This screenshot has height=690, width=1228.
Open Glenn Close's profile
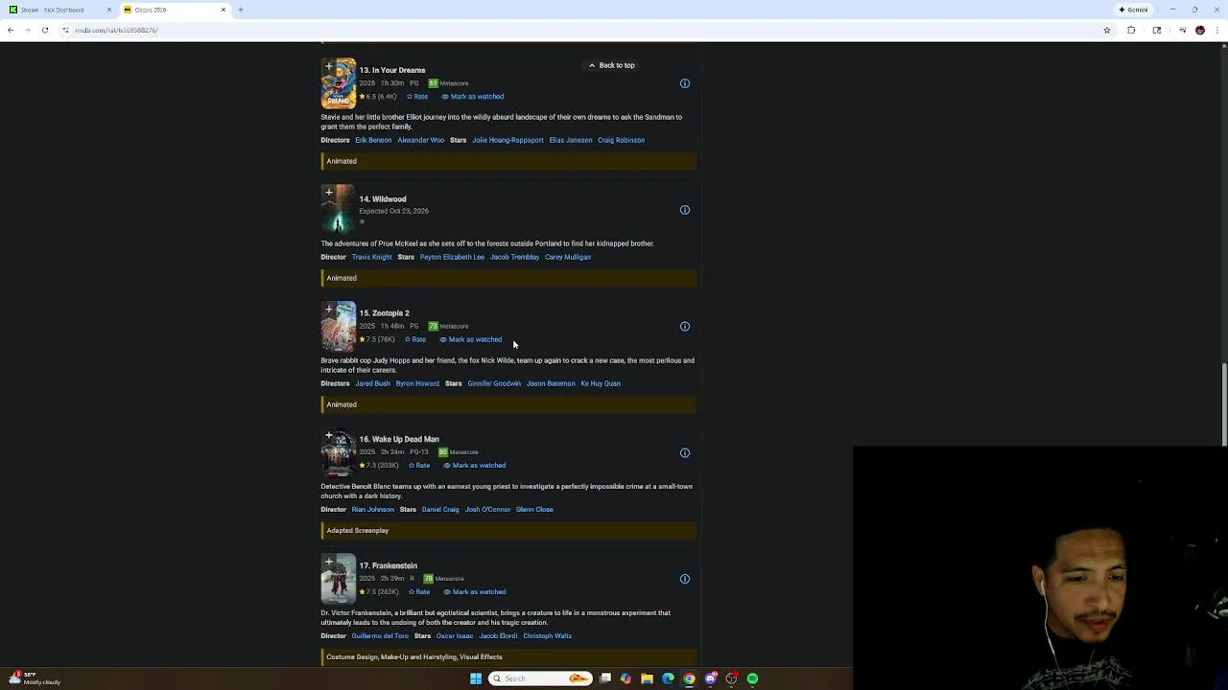point(534,510)
